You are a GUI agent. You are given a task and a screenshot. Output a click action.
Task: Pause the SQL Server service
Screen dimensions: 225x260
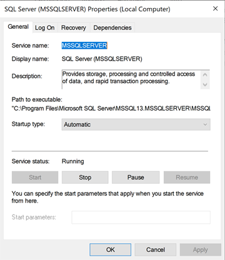136,177
